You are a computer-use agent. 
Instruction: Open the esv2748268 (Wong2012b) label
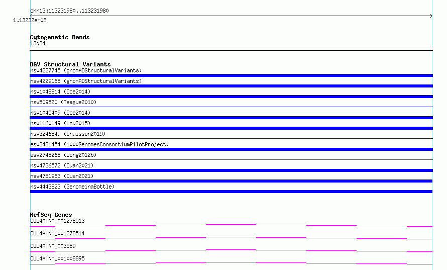click(x=63, y=155)
